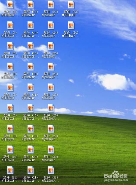Screen dimensions: 136x185
Task: Select the 复件 (25) desktop icon
Action: click(x=51, y=46)
